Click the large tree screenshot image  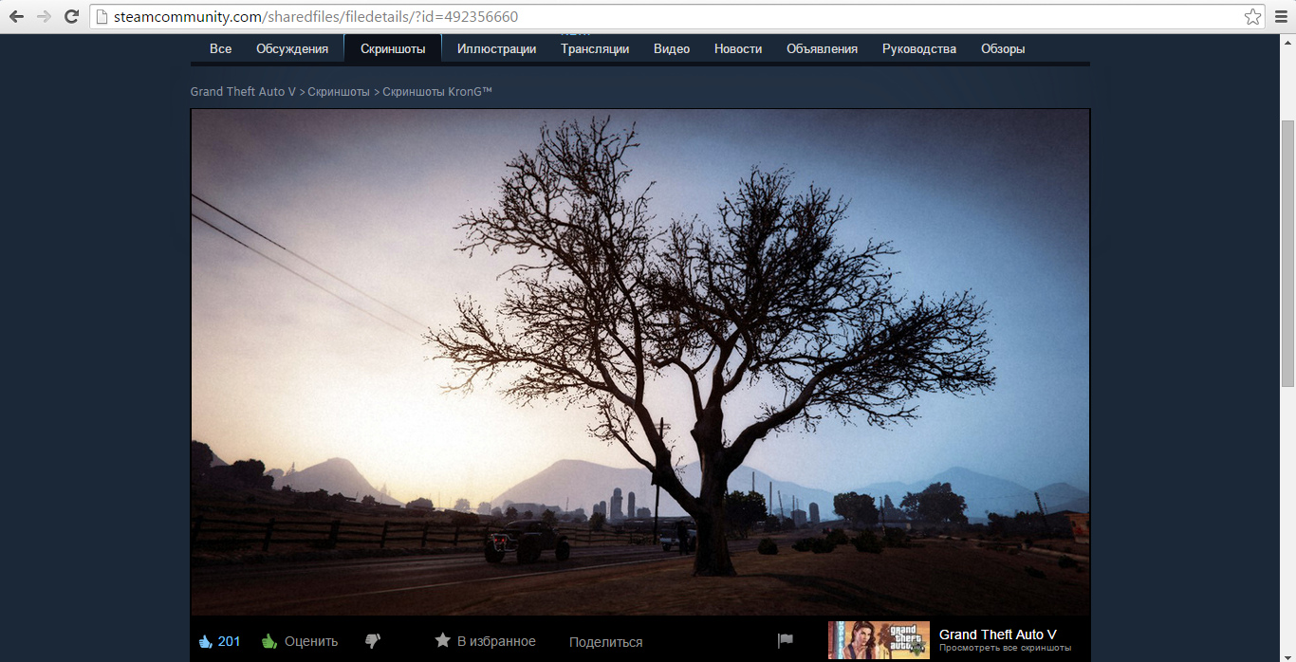tap(640, 362)
